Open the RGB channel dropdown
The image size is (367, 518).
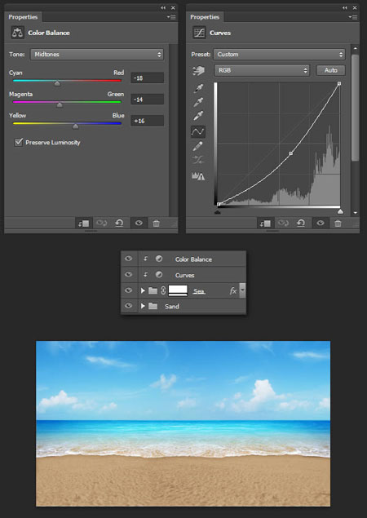coord(262,70)
